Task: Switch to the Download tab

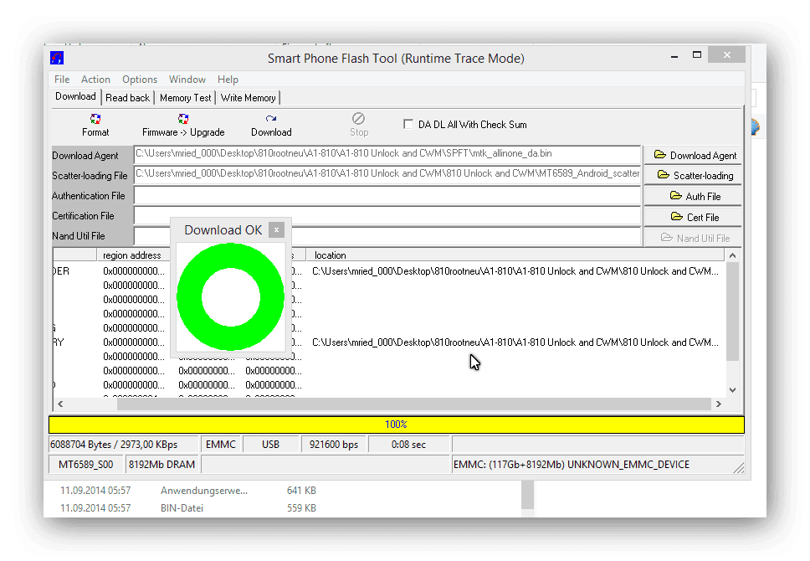Action: [x=75, y=96]
